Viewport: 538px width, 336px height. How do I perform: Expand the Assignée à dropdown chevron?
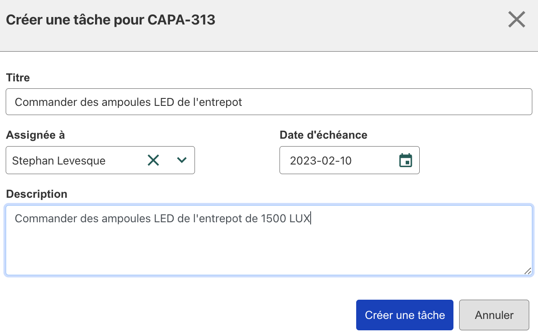coord(181,160)
